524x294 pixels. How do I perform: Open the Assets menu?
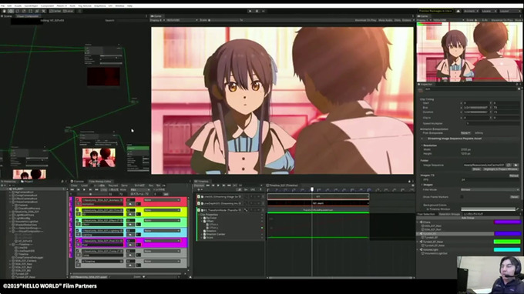point(18,5)
